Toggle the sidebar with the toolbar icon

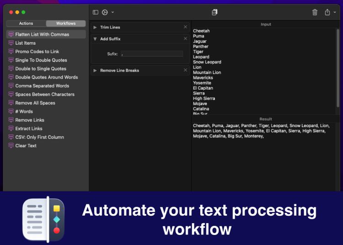[x=95, y=12]
